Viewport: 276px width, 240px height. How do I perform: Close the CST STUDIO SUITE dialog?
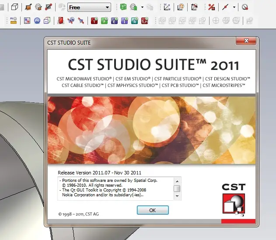[246, 41]
